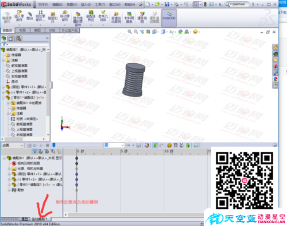
Task: Expand the (固定) 零件1<1> tree node
Action: coord(3,87)
